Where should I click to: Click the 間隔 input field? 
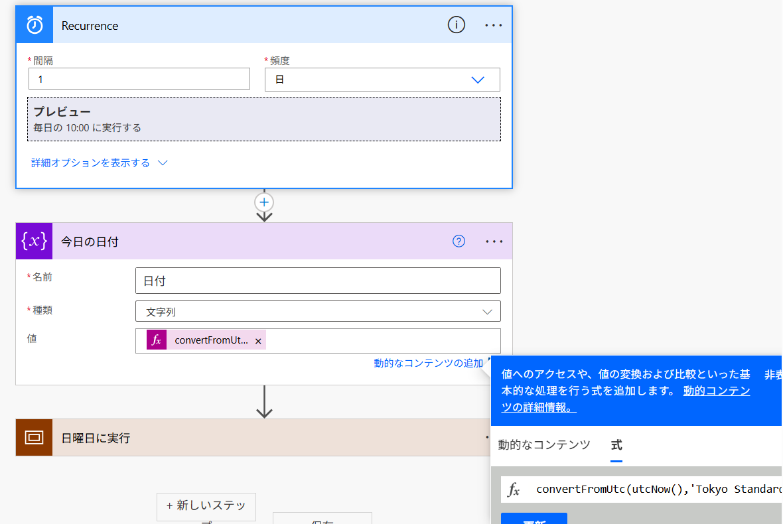[139, 79]
